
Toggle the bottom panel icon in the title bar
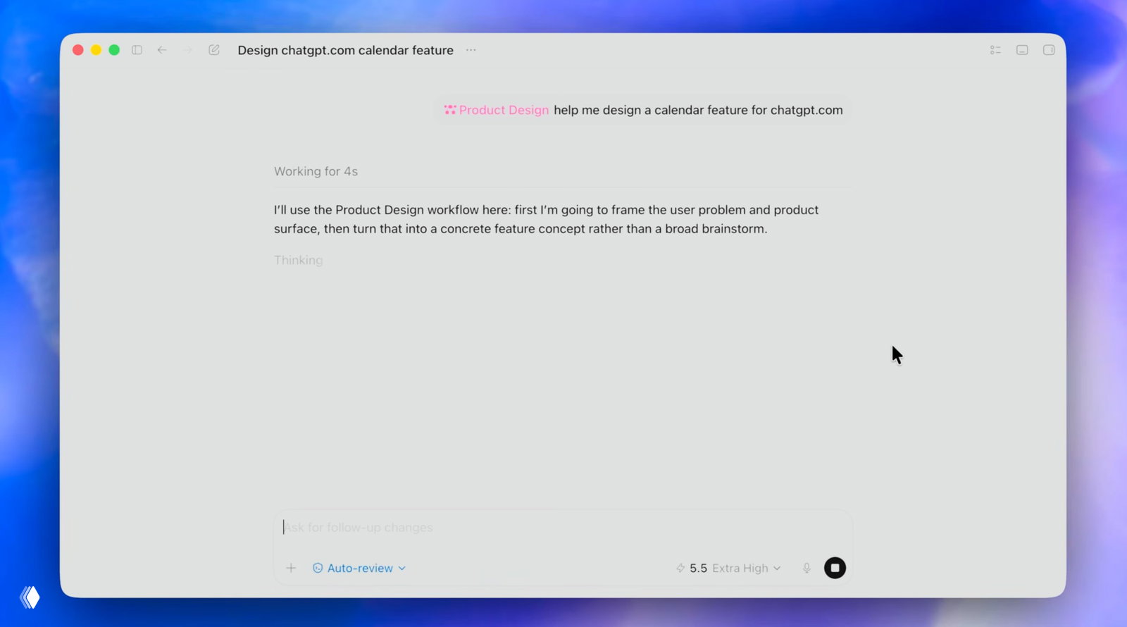pyautogui.click(x=1022, y=50)
